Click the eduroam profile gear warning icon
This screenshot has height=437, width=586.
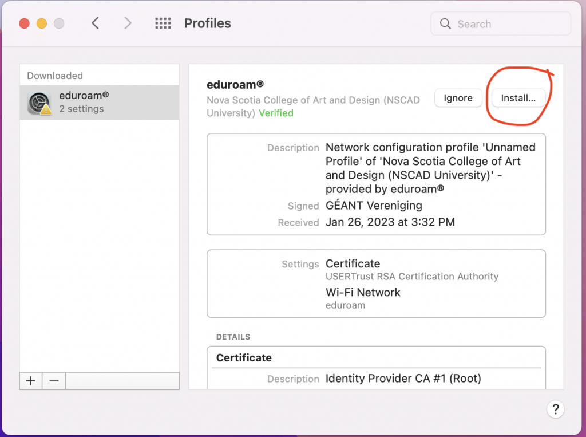point(39,103)
